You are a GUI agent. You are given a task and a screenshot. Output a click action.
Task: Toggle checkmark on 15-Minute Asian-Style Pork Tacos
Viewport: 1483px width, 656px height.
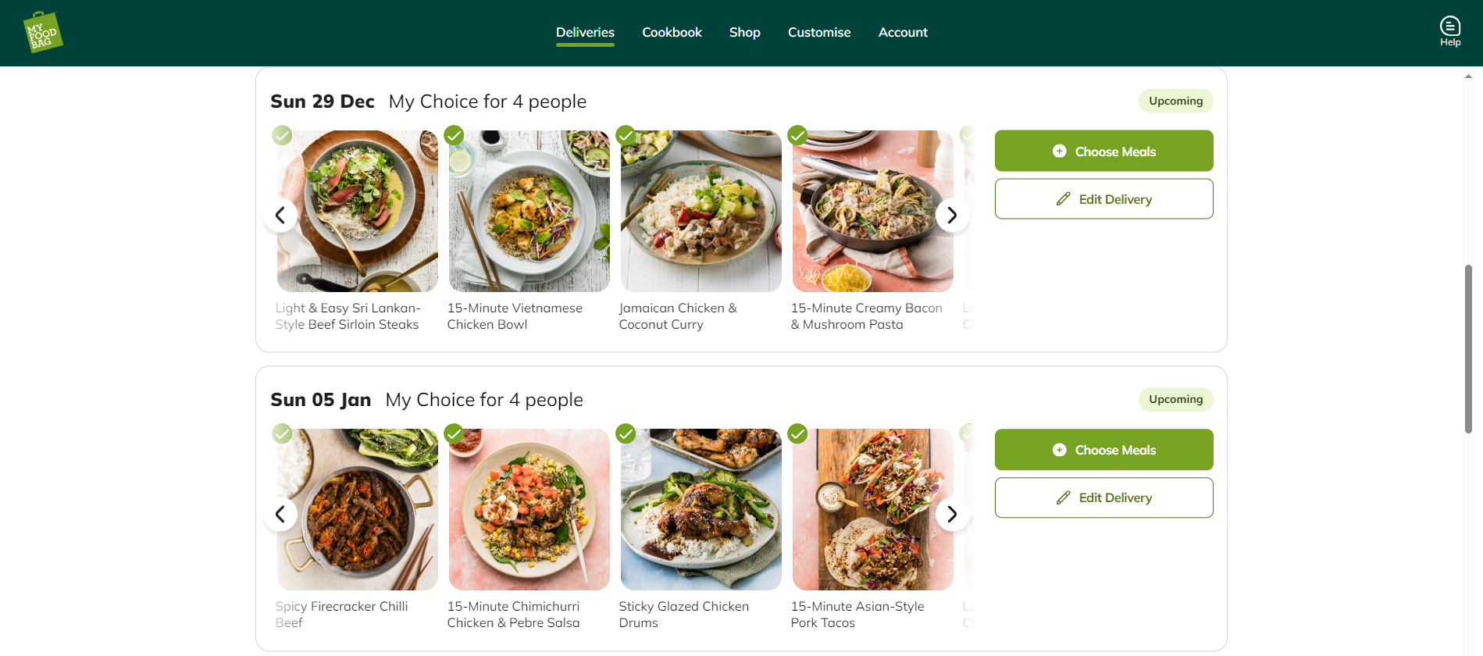(797, 433)
